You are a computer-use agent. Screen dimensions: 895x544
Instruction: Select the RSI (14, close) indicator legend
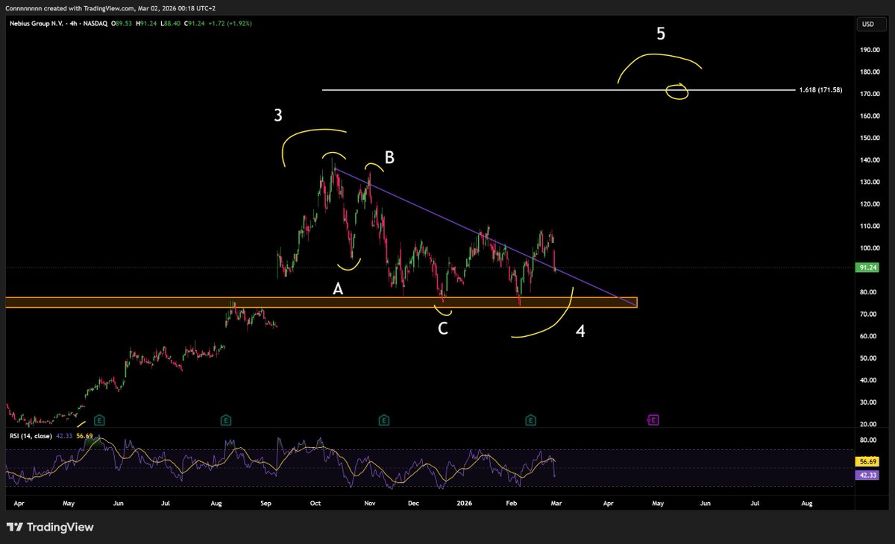[x=30, y=437]
